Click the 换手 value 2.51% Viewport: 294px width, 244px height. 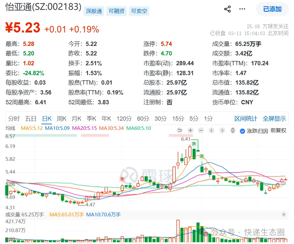click(94, 63)
